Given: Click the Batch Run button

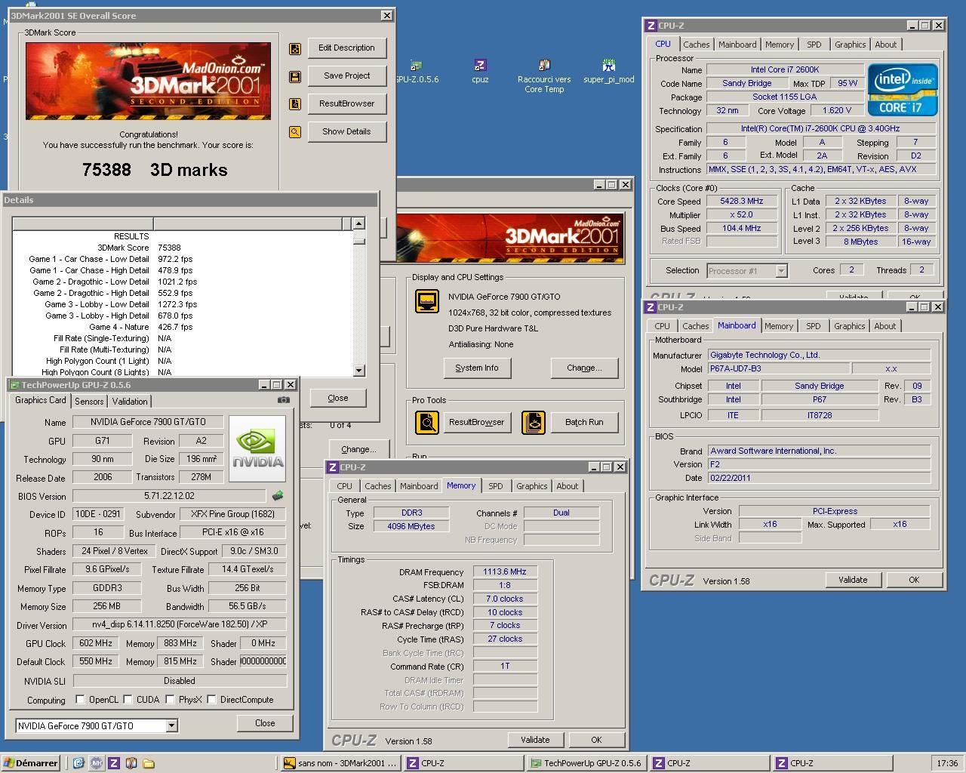Looking at the screenshot, I should [x=584, y=422].
